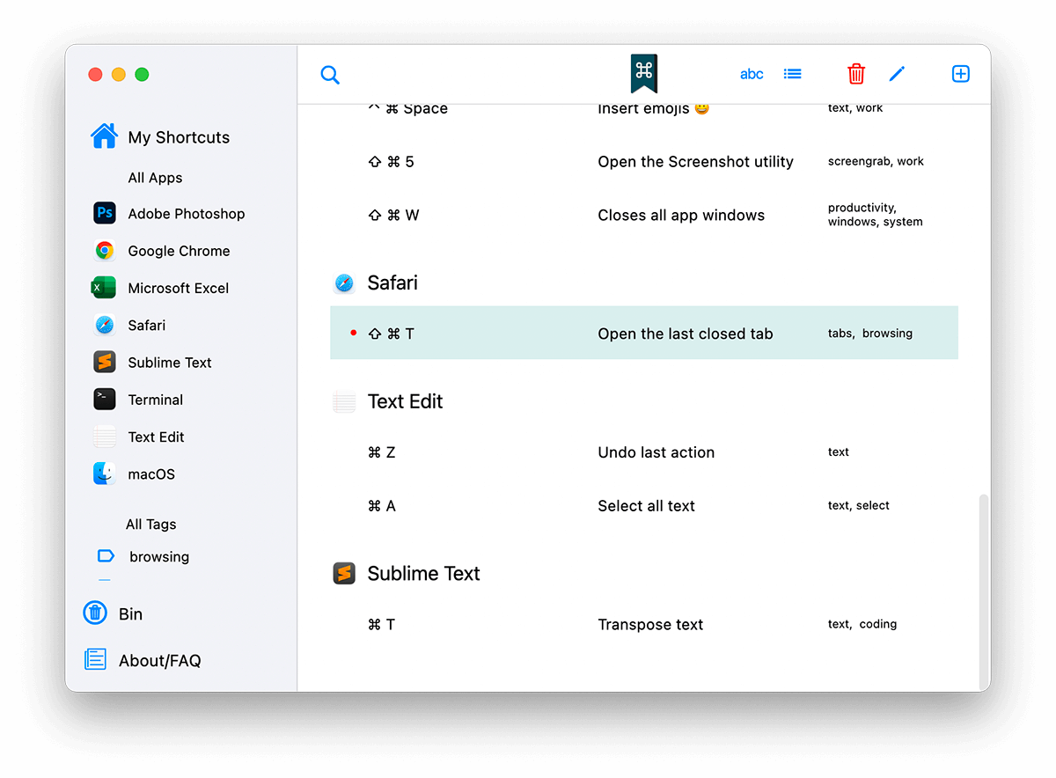Click the Terminal sidebar icon
Viewport: 1056px width, 778px height.
click(x=105, y=399)
